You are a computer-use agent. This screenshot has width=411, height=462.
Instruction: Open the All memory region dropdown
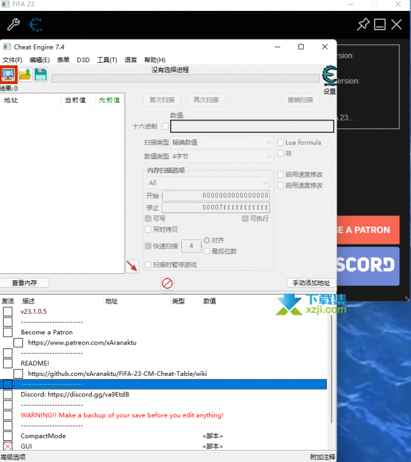click(208, 183)
